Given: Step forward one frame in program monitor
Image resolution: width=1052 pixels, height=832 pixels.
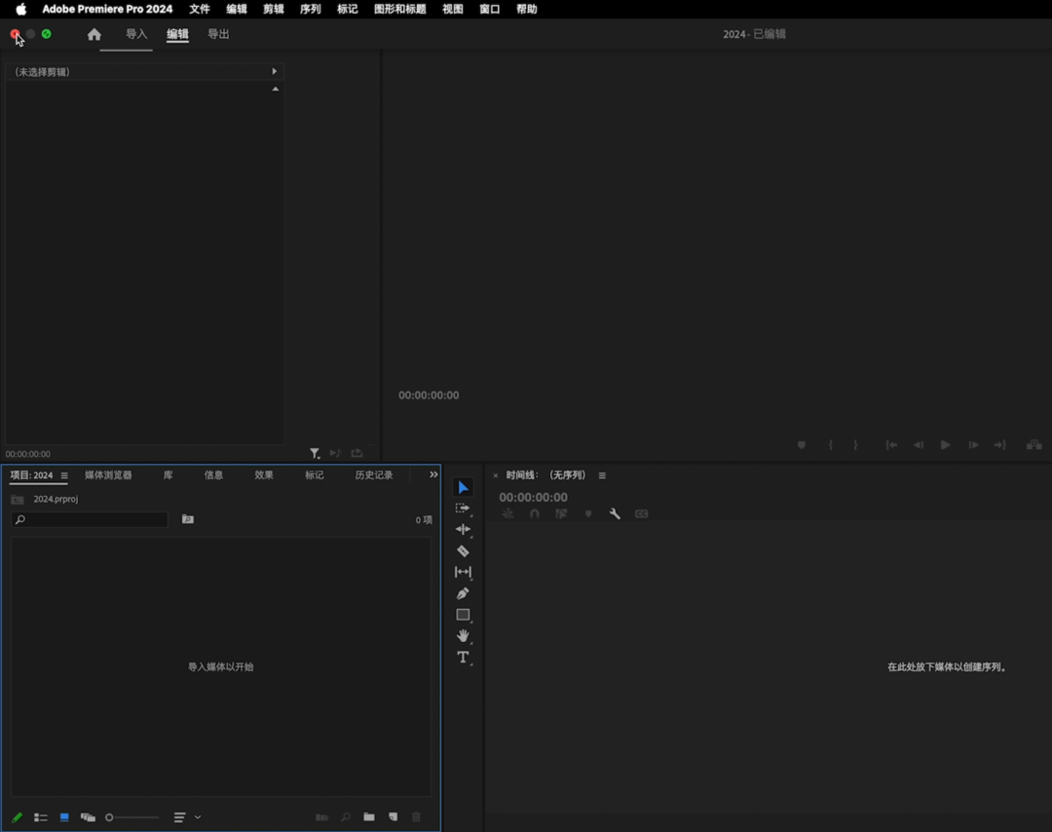Looking at the screenshot, I should pyautogui.click(x=973, y=445).
